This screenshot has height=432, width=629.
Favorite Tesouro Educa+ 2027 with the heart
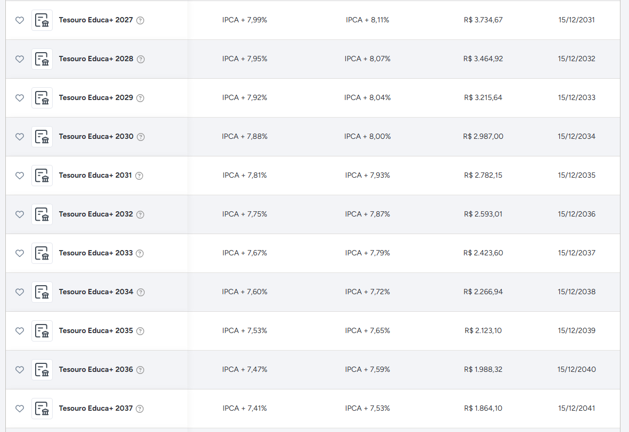pos(20,20)
